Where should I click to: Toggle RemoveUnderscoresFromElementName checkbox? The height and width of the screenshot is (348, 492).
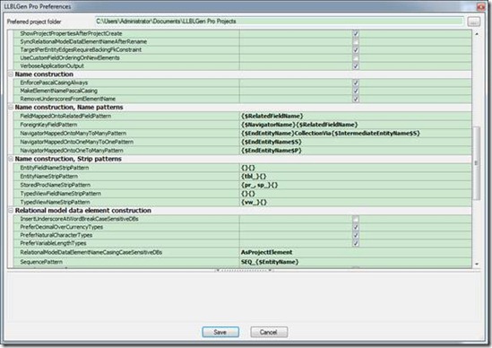coord(356,99)
